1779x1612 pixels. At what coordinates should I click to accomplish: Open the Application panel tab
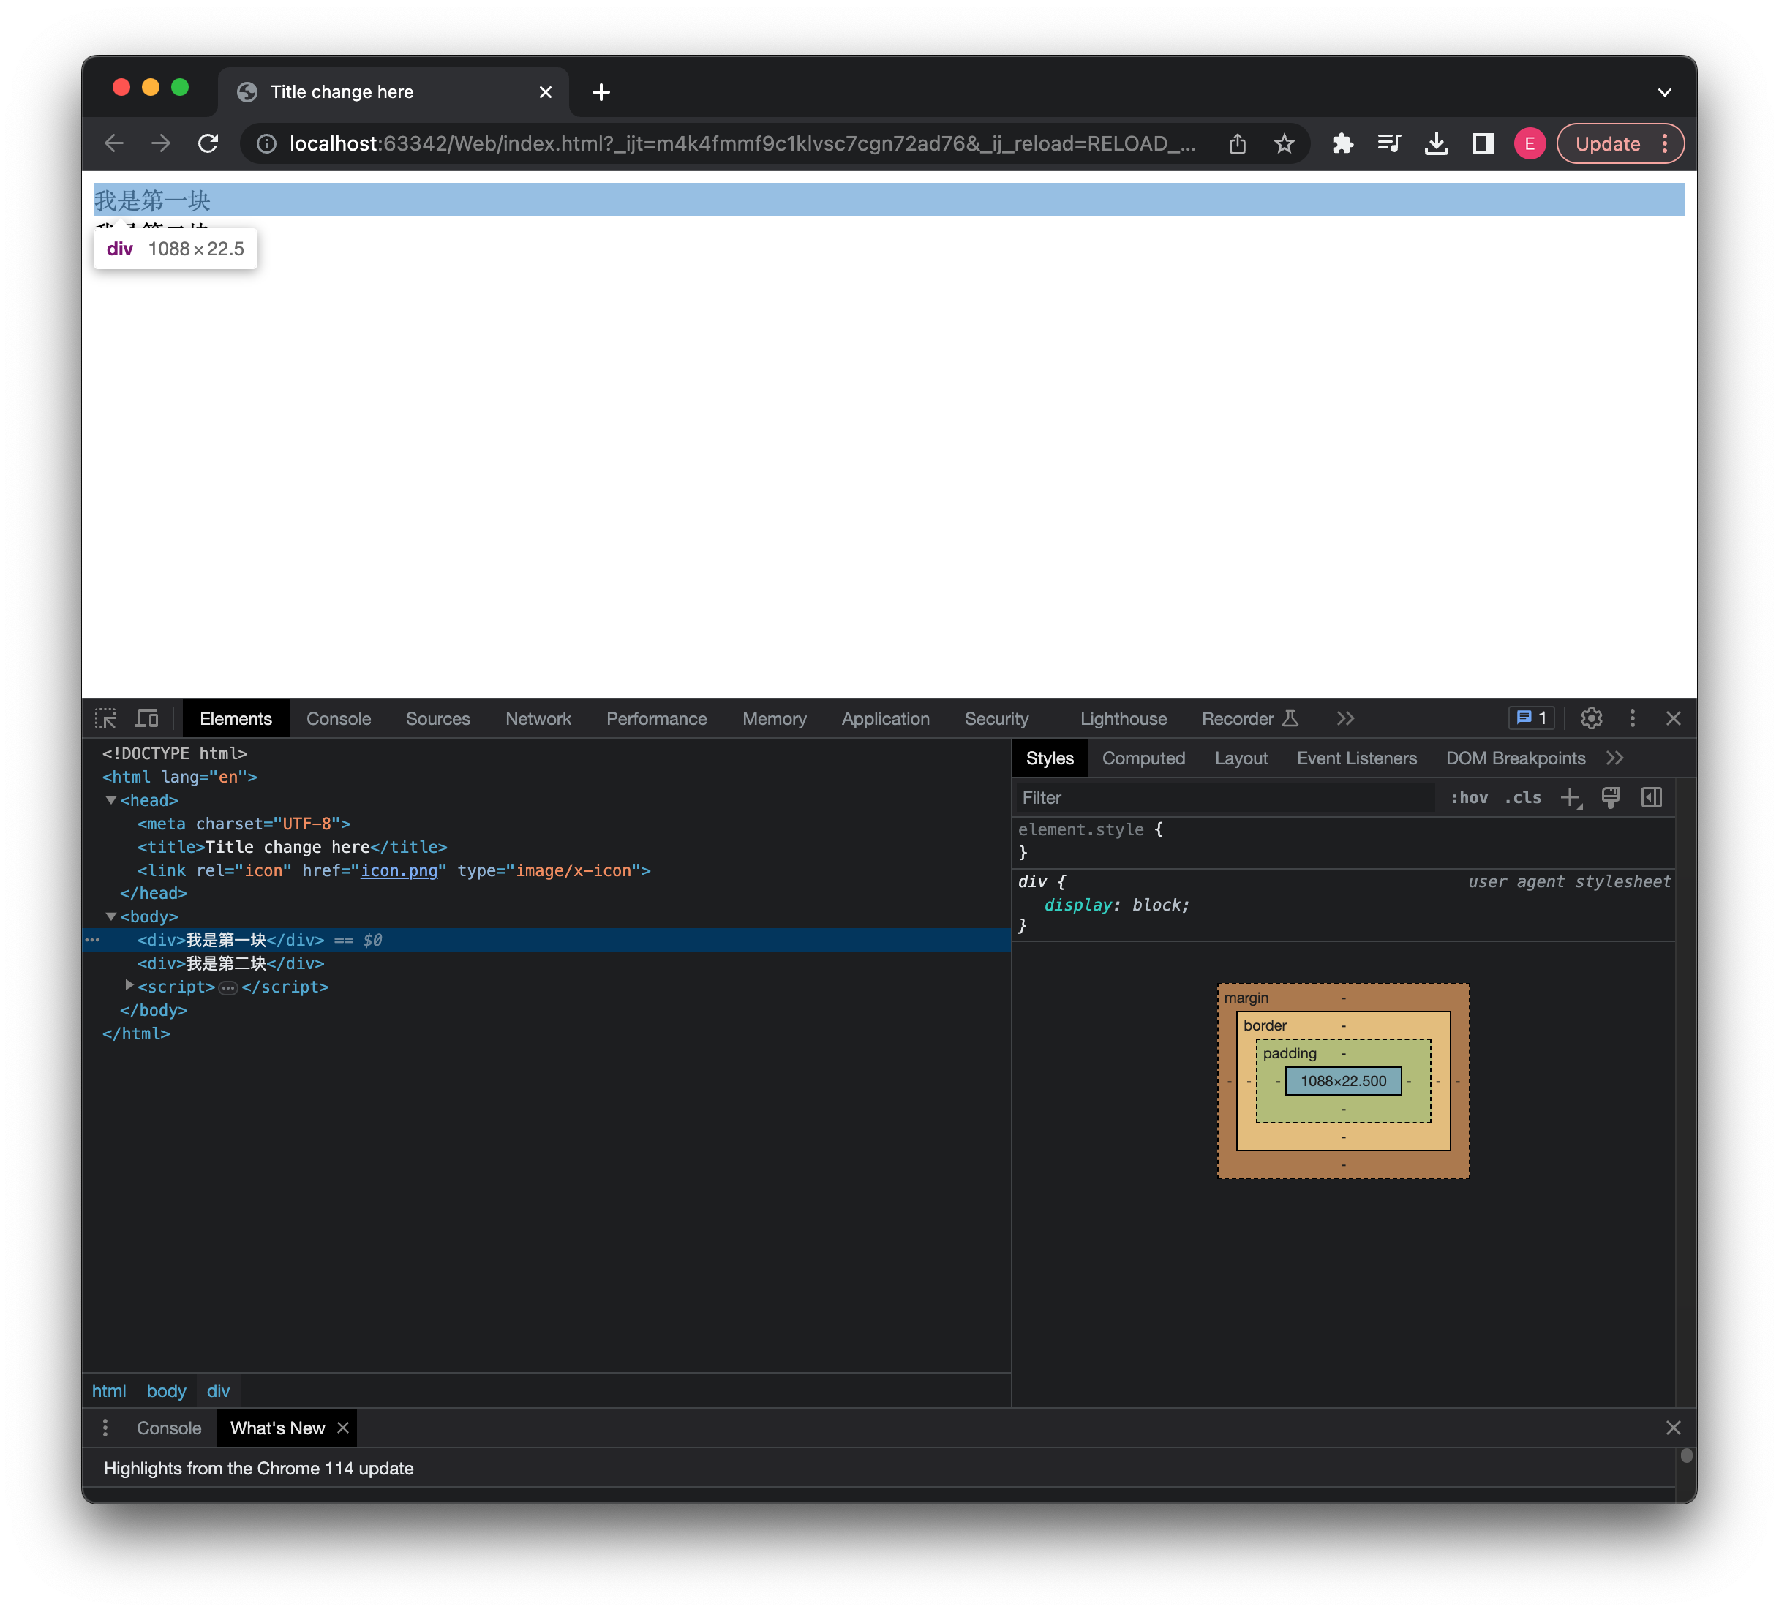(885, 718)
